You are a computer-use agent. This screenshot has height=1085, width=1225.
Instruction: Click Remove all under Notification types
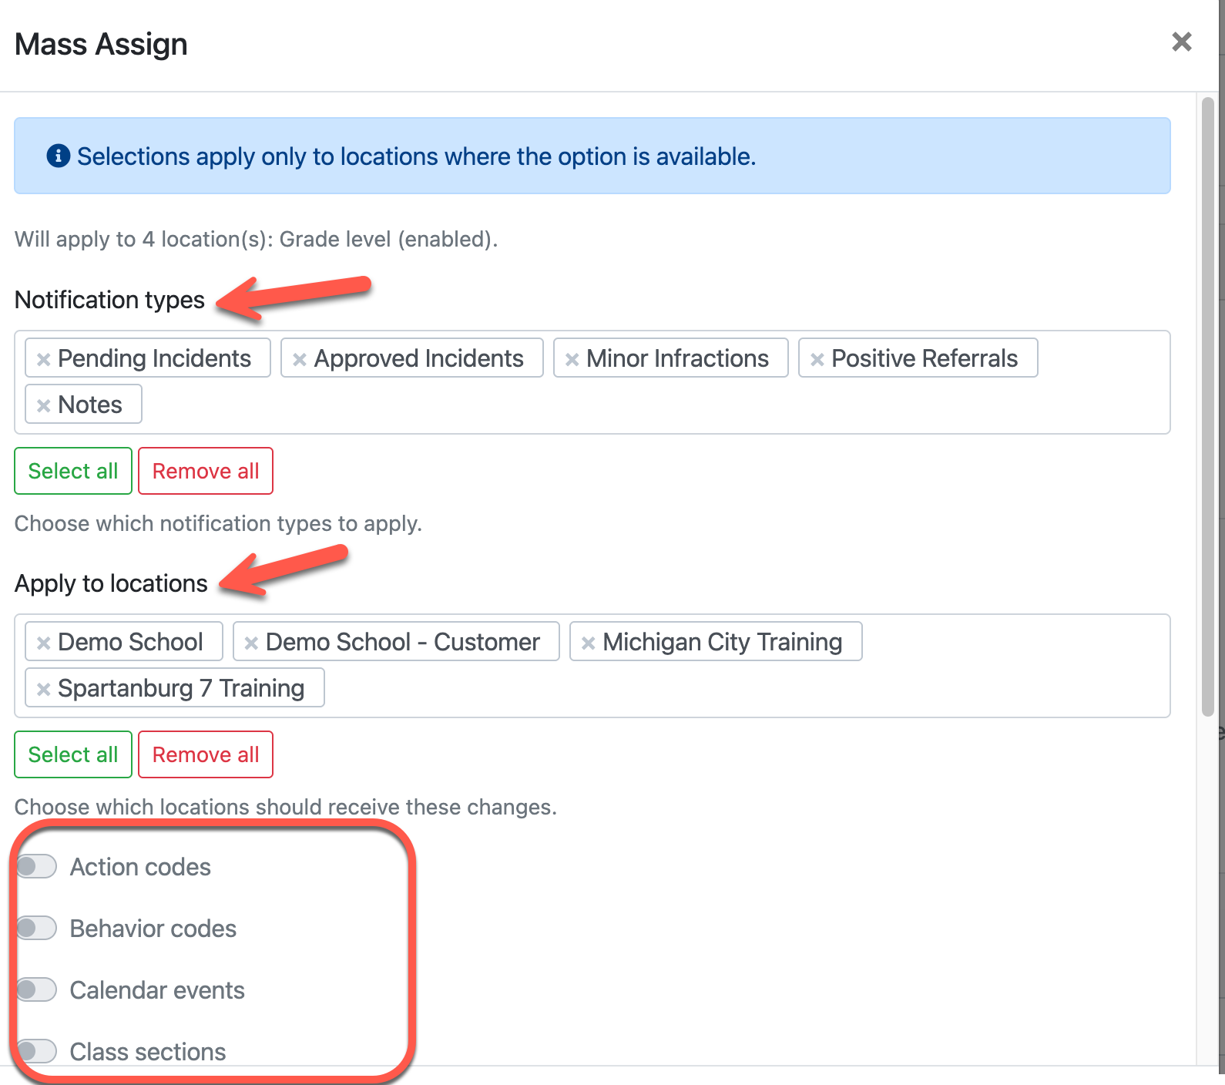[x=206, y=471]
